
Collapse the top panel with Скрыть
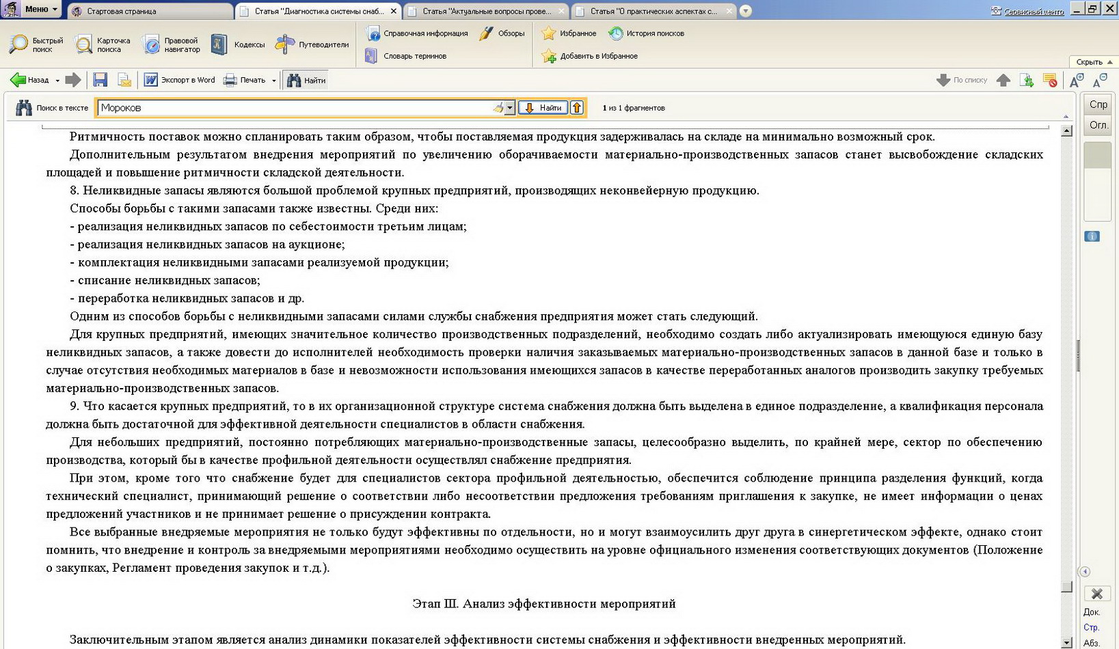point(1094,61)
